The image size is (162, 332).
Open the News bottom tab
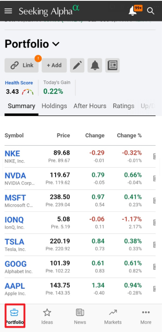pyautogui.click(x=80, y=316)
